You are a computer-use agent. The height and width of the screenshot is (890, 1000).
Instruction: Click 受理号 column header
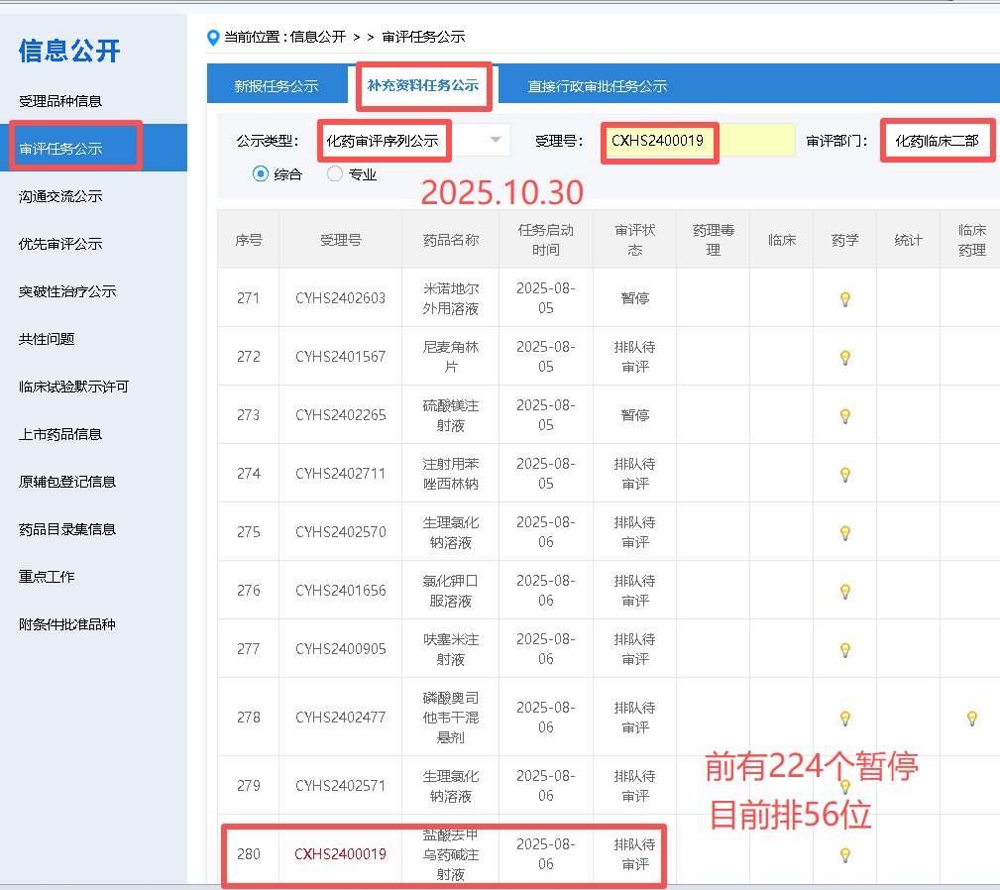tap(341, 240)
